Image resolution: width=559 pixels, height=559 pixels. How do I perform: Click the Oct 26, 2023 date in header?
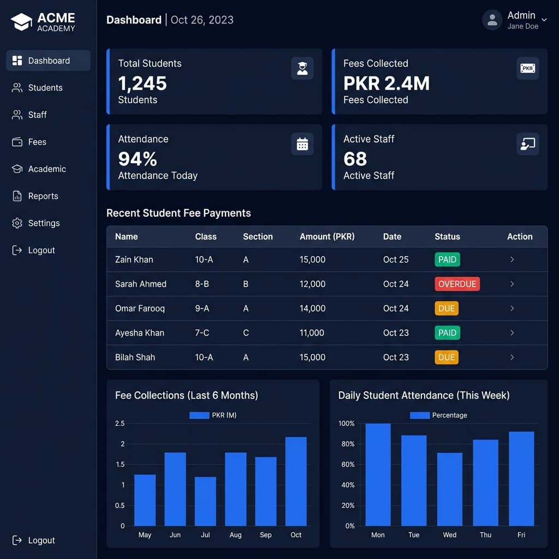(202, 20)
